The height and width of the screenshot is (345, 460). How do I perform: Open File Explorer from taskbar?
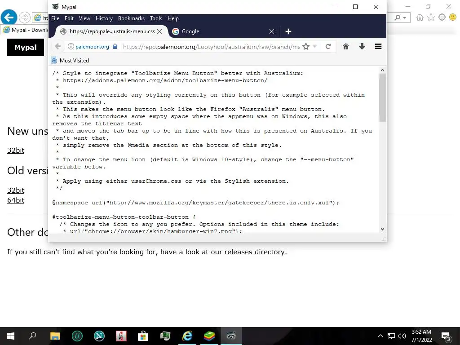[55, 336]
